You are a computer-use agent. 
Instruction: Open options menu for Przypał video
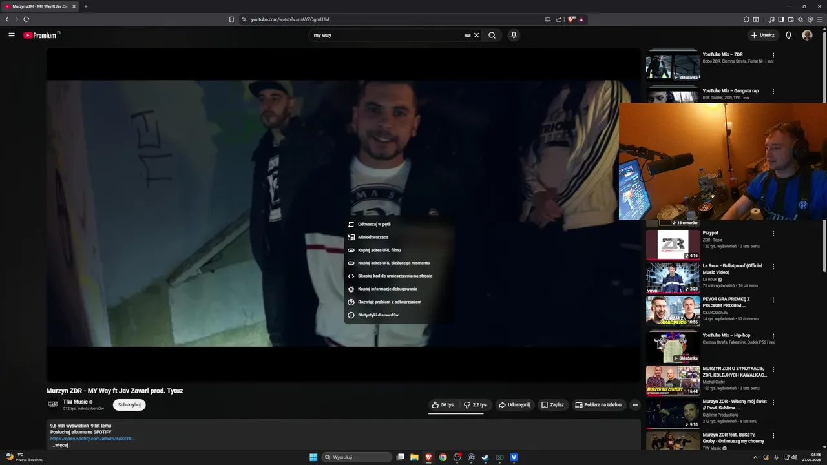pyautogui.click(x=773, y=234)
